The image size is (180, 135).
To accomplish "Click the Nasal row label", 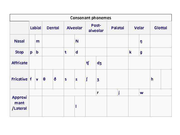I will [x=19, y=41].
